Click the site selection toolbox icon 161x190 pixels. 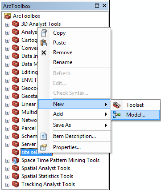[x=16, y=152]
